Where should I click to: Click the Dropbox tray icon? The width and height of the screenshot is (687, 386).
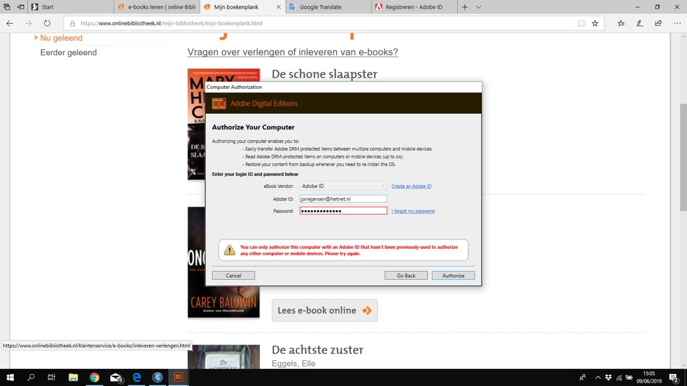click(608, 377)
